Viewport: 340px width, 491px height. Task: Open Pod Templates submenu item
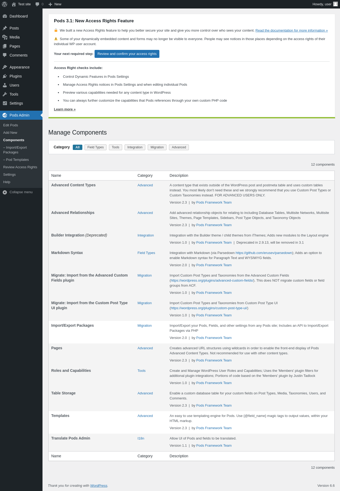pos(17,160)
